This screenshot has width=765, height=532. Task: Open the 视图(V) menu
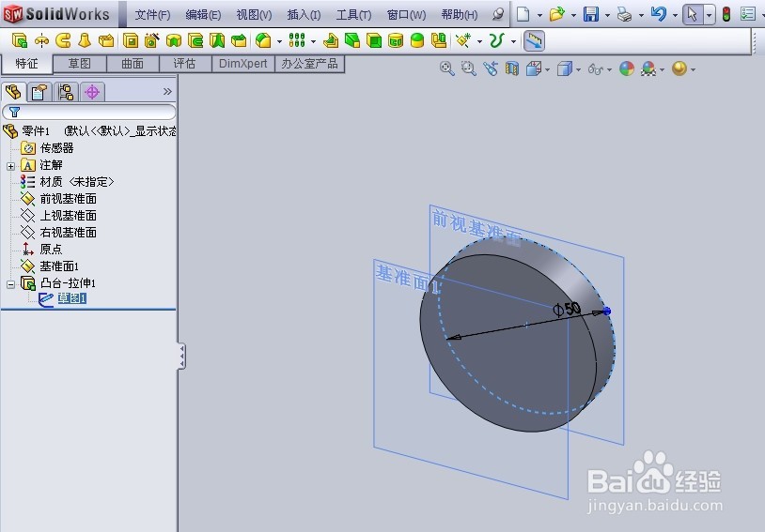(x=254, y=15)
